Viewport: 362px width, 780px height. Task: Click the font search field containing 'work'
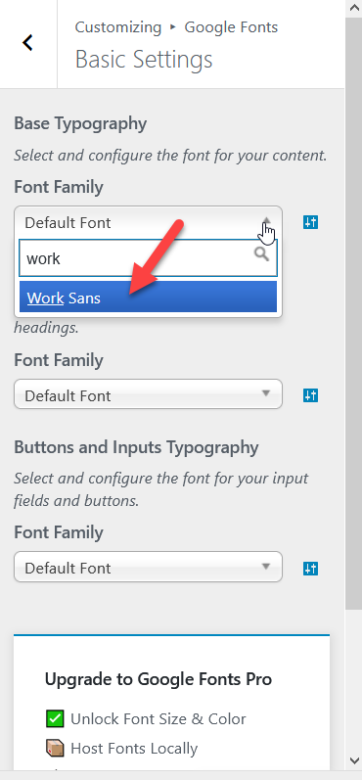coord(148,257)
